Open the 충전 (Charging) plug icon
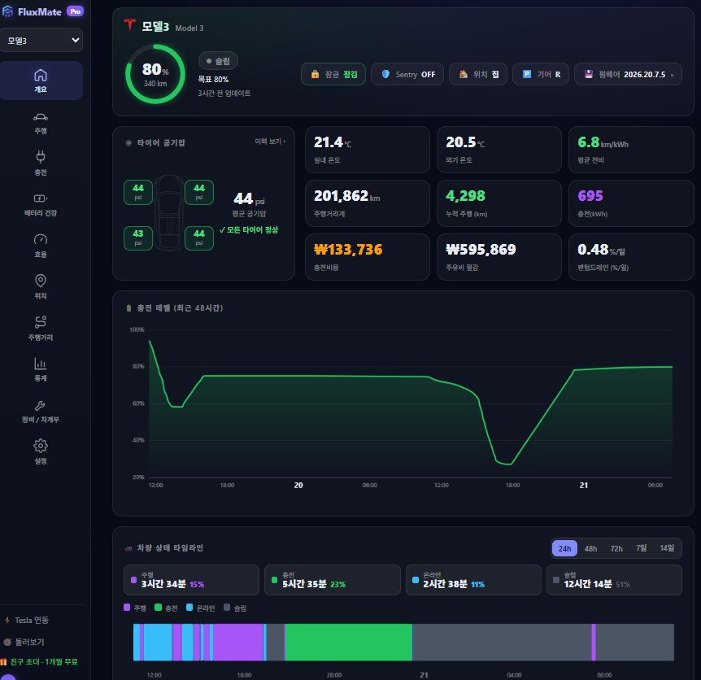The height and width of the screenshot is (680, 701). coord(40,157)
